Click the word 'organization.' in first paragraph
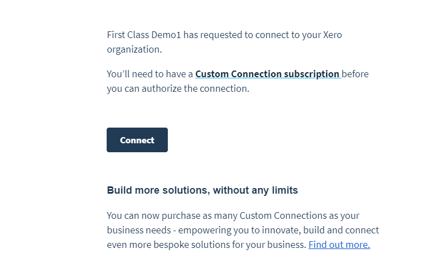 coord(134,49)
